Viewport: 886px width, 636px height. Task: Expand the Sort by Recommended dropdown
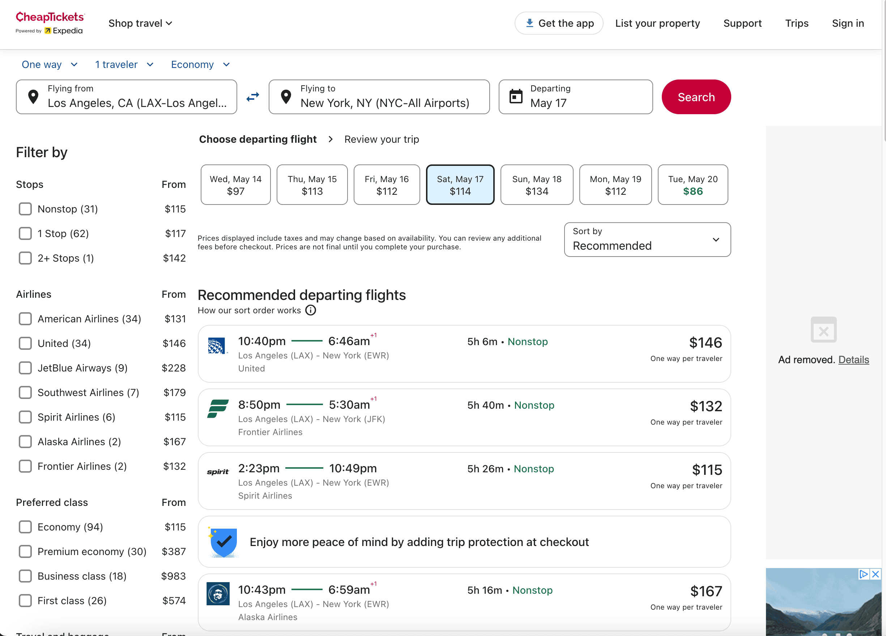point(647,239)
